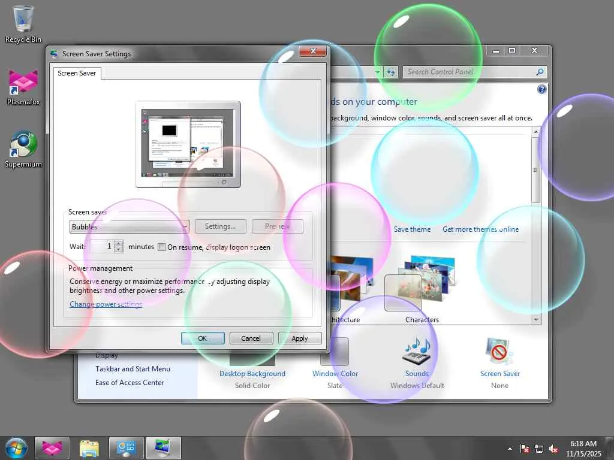This screenshot has height=460, width=614.
Task: Click the screen saver monitor preview image
Action: pyautogui.click(x=188, y=144)
